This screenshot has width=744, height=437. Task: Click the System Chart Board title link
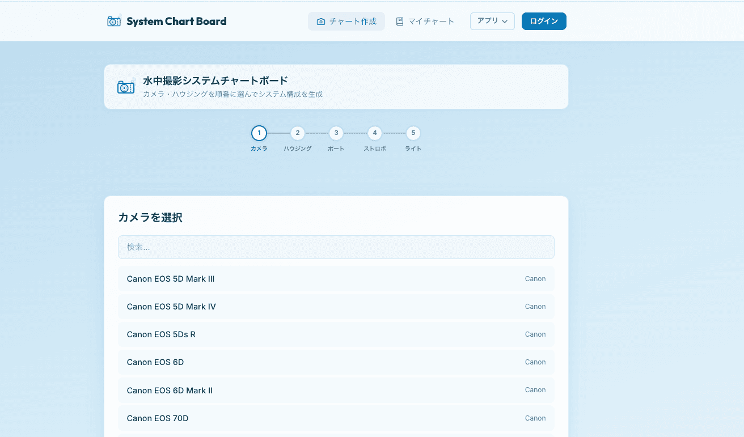tap(176, 22)
